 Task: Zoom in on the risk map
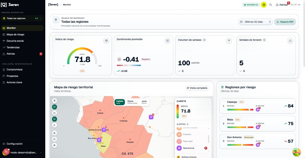point(55,133)
